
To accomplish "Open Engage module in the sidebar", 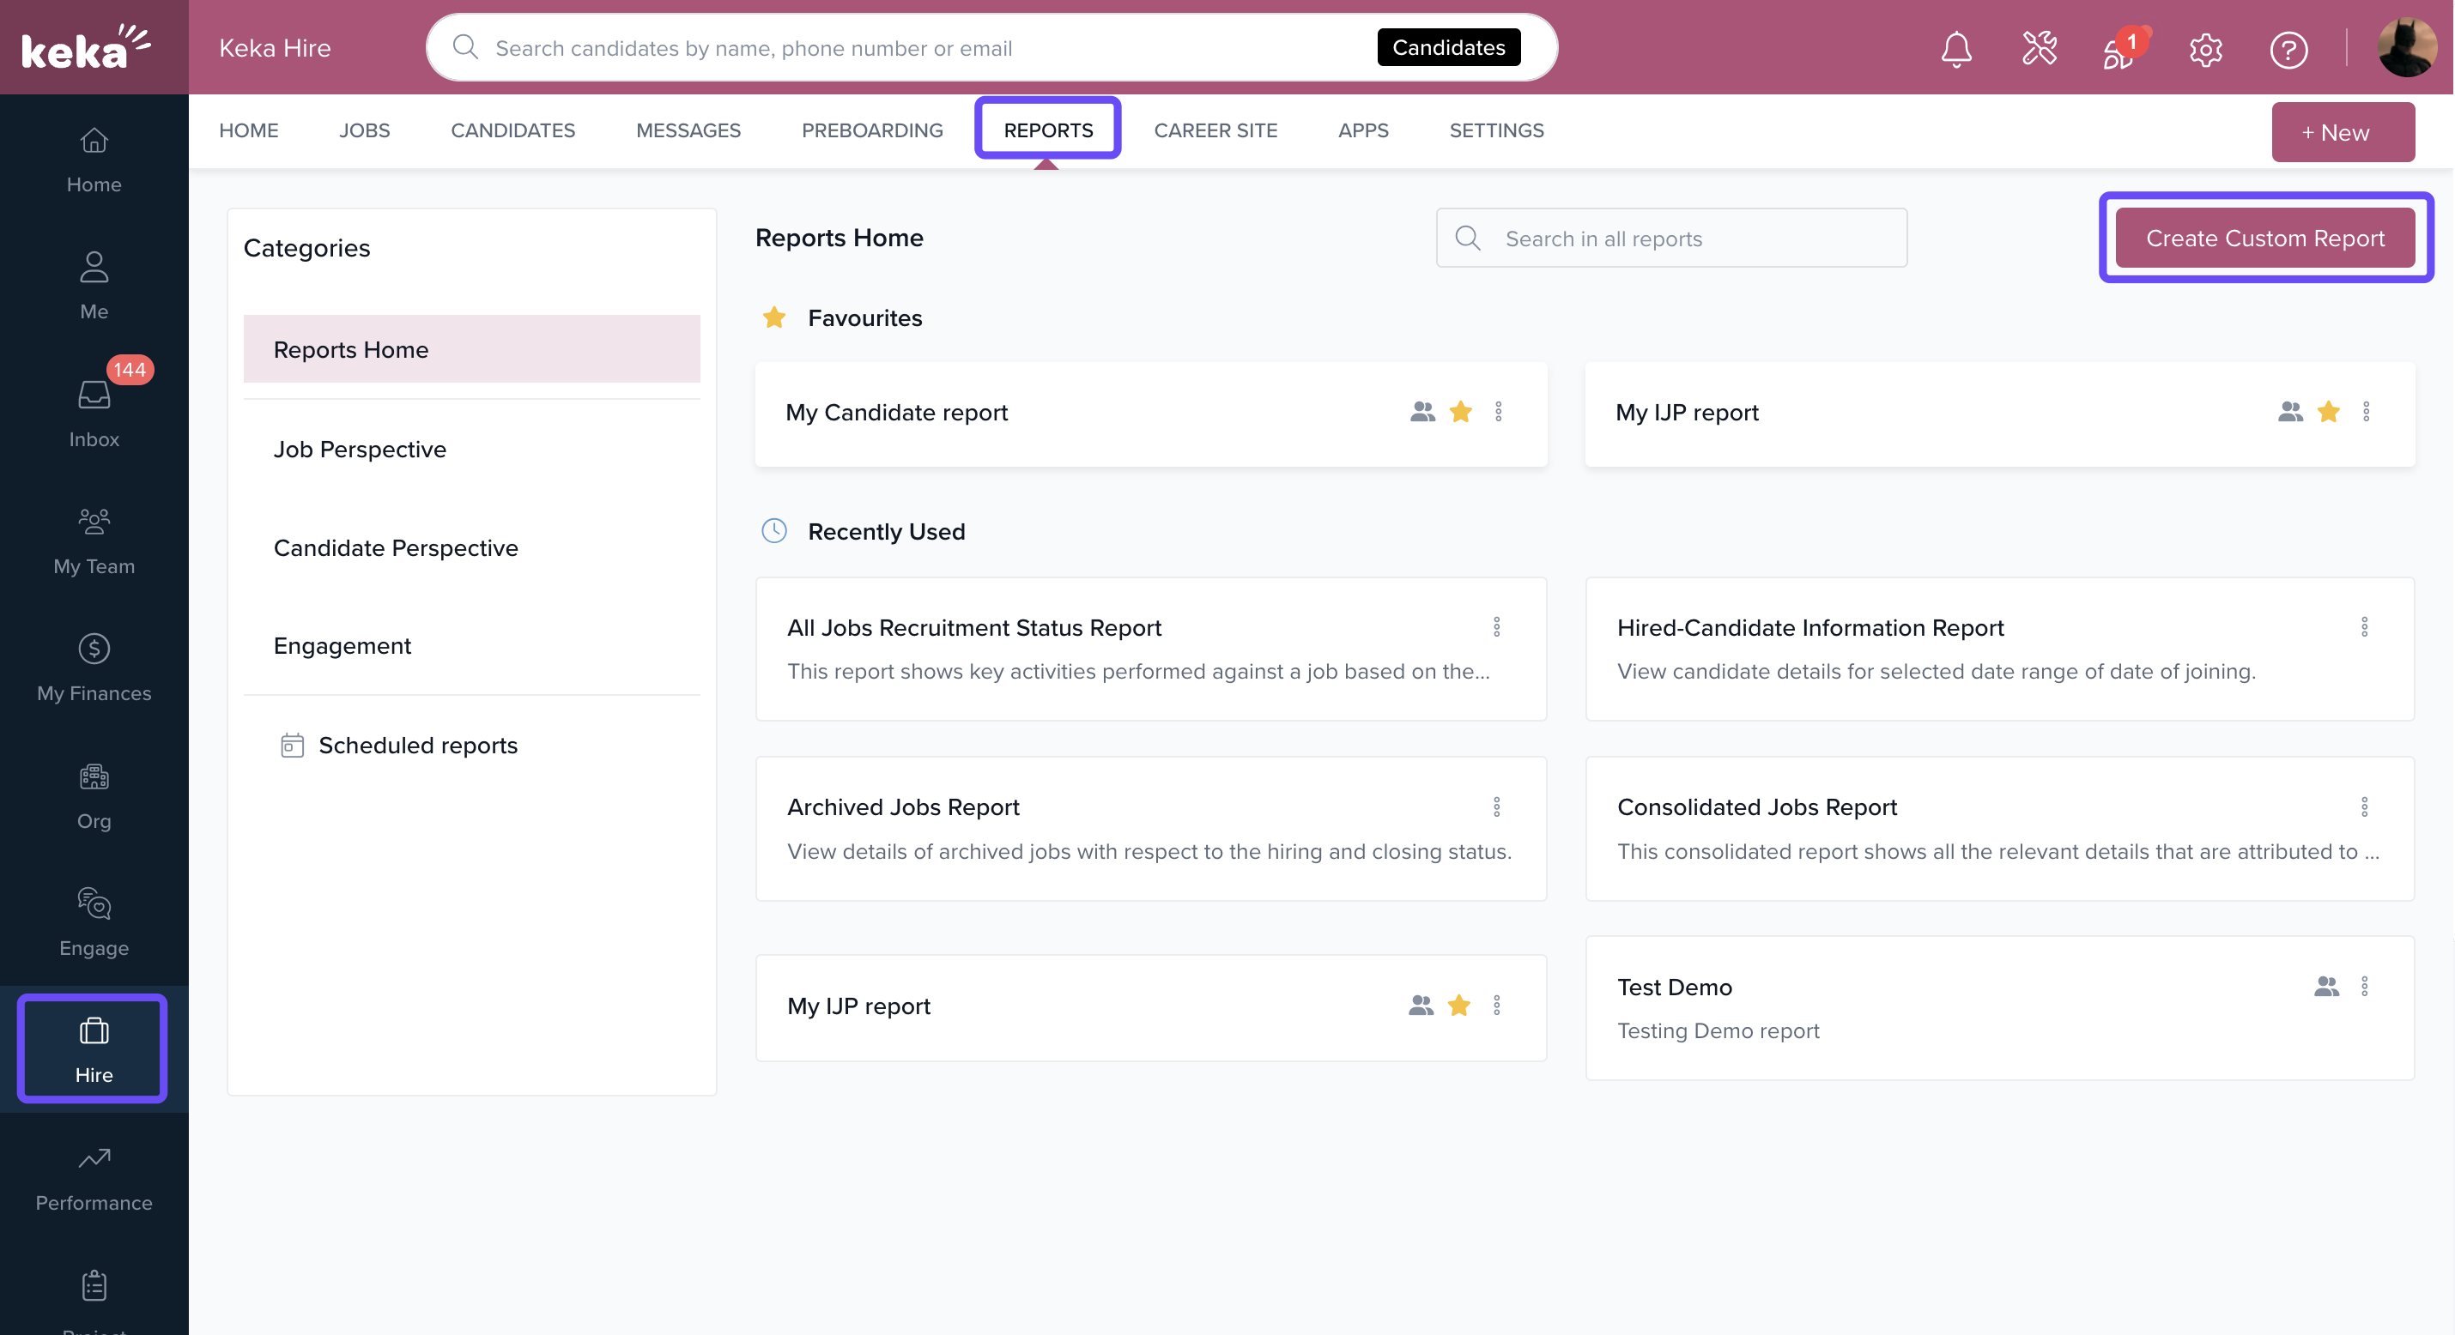I will click(x=94, y=921).
